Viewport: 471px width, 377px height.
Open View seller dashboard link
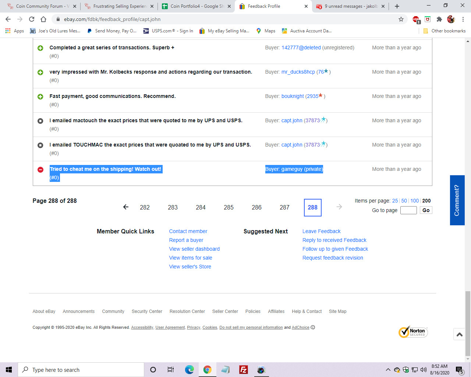[x=194, y=249]
